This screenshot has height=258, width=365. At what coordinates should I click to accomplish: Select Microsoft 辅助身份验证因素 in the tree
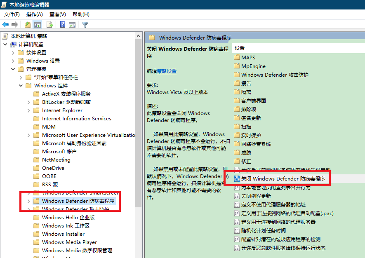pyautogui.click(x=74, y=143)
